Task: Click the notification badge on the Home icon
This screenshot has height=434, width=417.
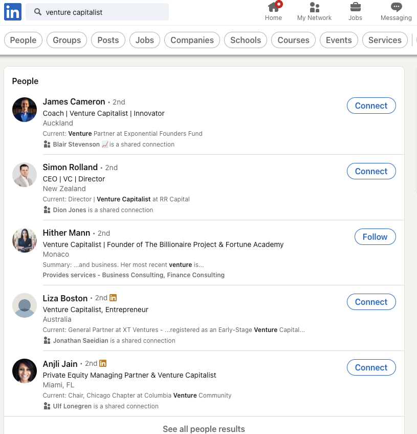Action: click(x=278, y=3)
